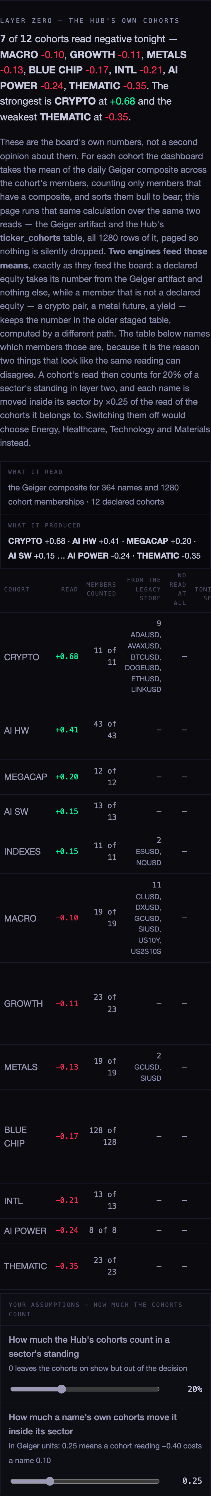
Task: Click the READ column header
Action: tap(69, 589)
